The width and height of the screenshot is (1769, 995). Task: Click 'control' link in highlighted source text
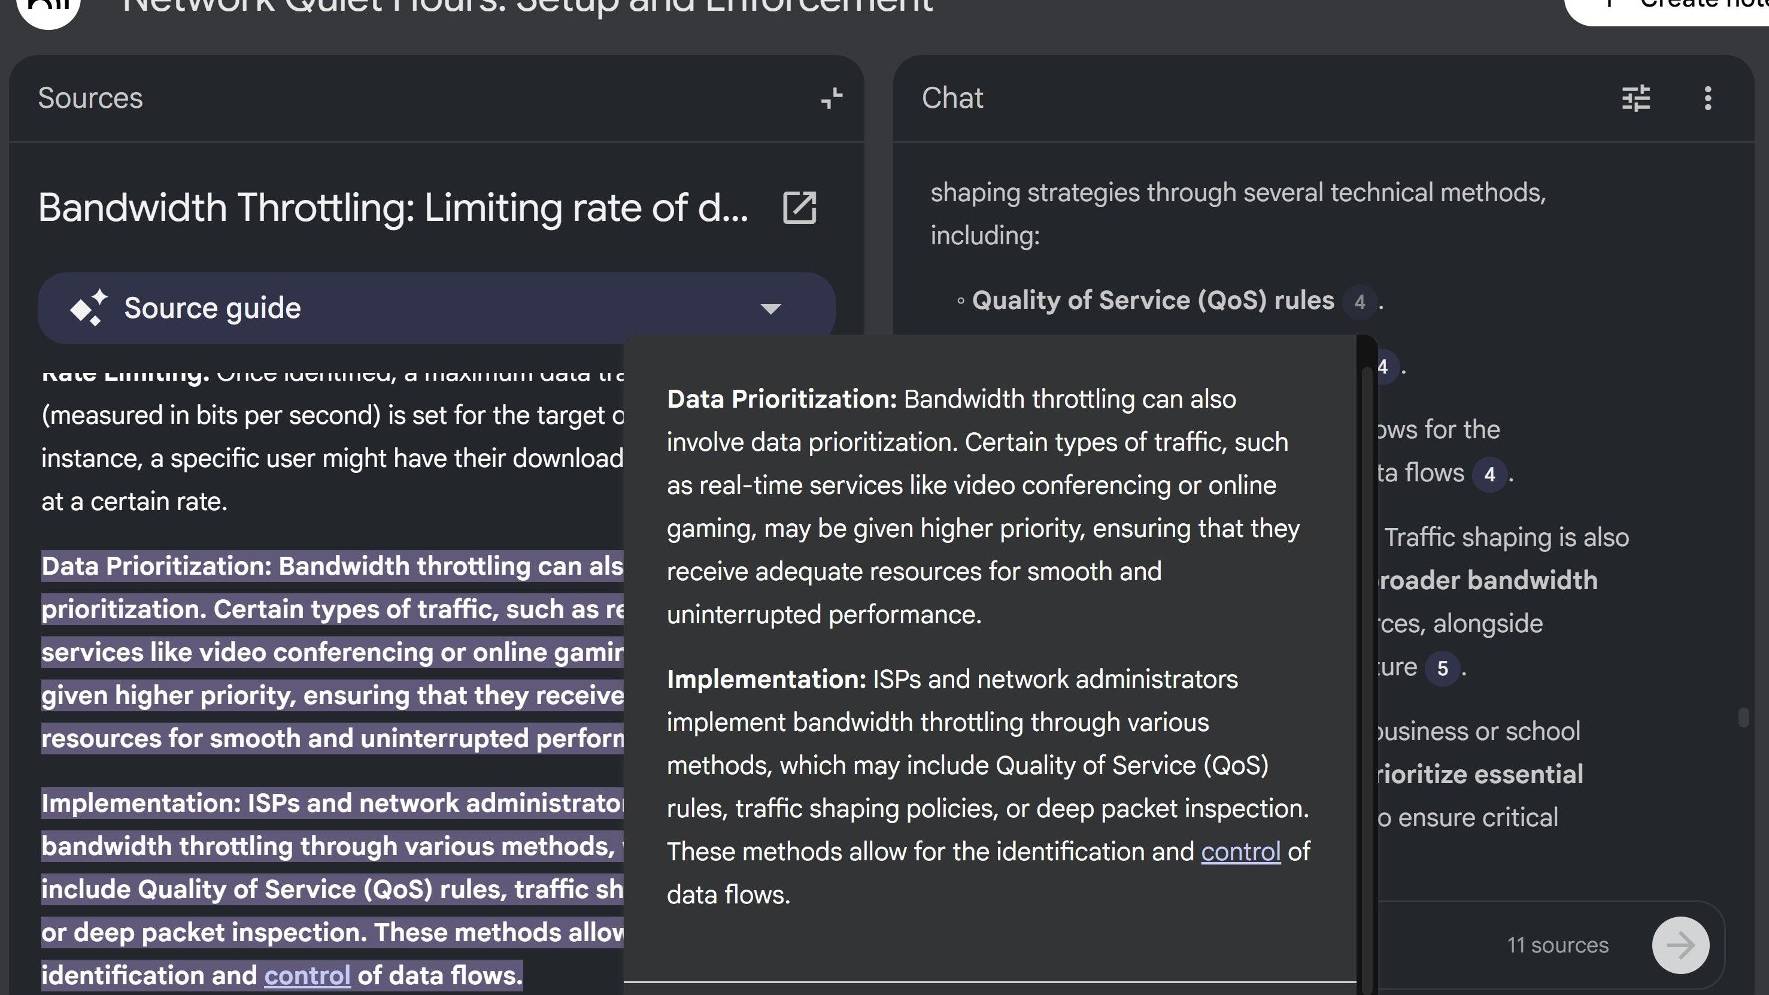coord(307,975)
